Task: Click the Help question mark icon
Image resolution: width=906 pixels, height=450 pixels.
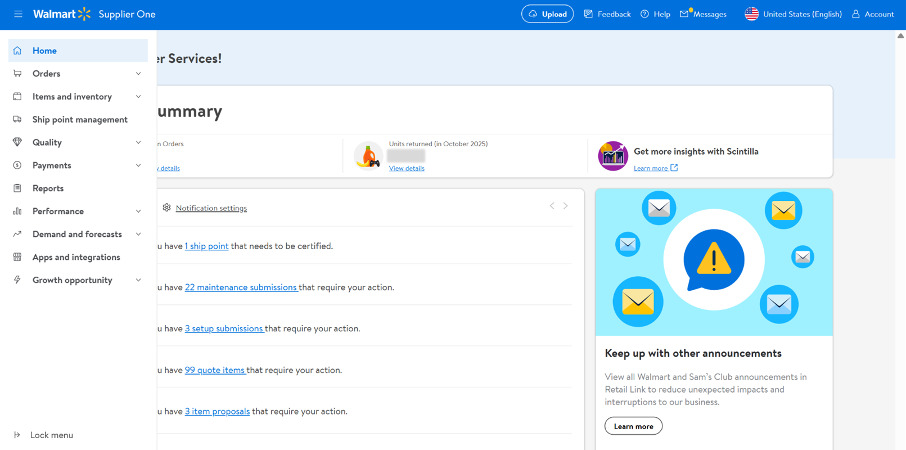Action: click(x=644, y=14)
